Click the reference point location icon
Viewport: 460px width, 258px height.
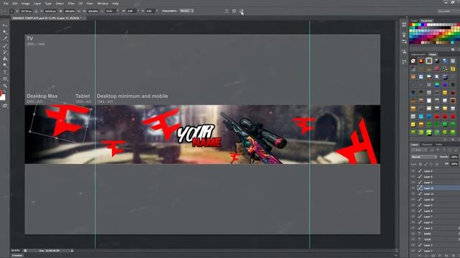point(11,11)
